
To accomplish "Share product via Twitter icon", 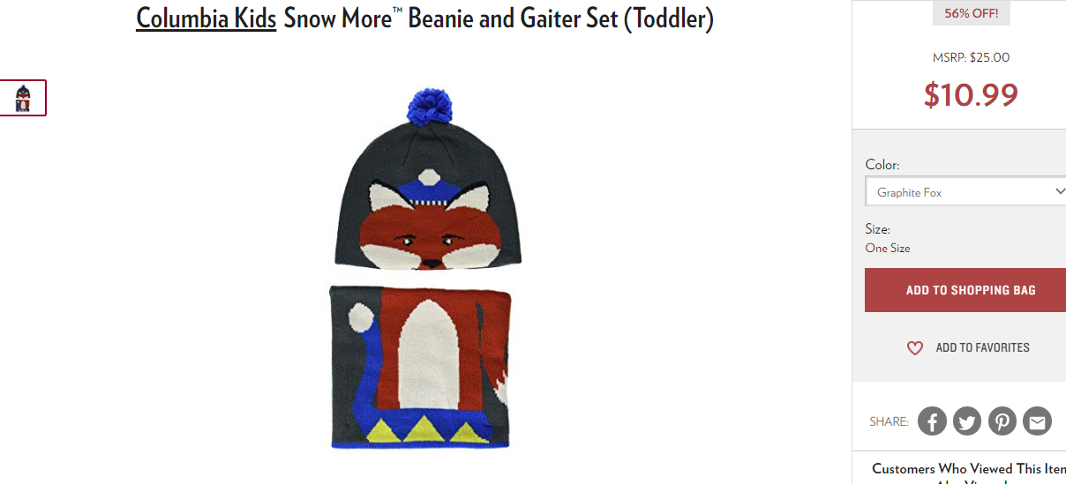I will [967, 421].
